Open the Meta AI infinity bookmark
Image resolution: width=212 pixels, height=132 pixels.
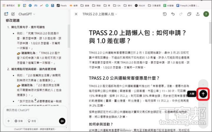(x=36, y=5)
